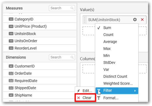Image resolution: width=152 pixels, height=106 pixels.
Task: Click the Dimensions search magnifier icon
Action: click(x=72, y=57)
